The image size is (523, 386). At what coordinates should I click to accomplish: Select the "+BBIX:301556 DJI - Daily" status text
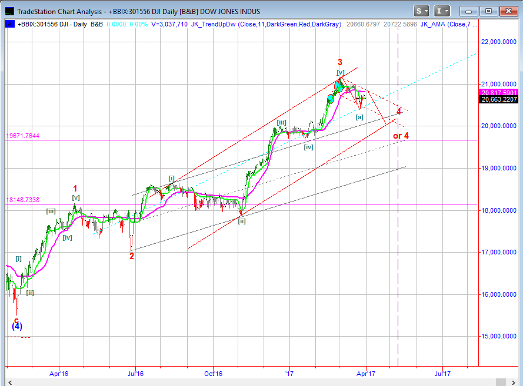(x=52, y=24)
